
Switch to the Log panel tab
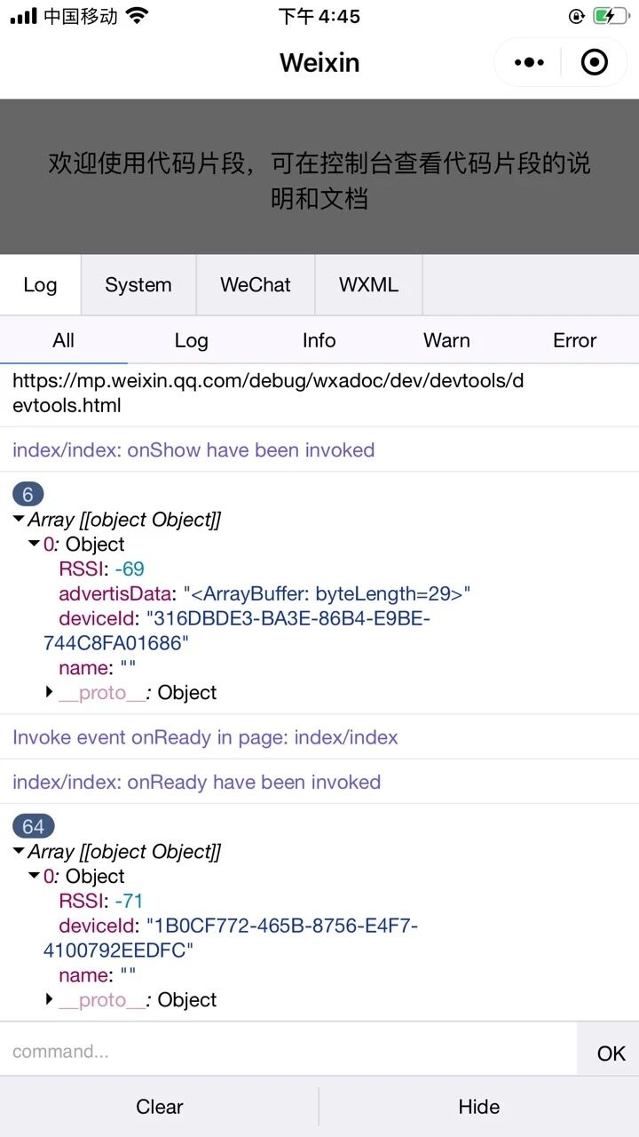40,285
